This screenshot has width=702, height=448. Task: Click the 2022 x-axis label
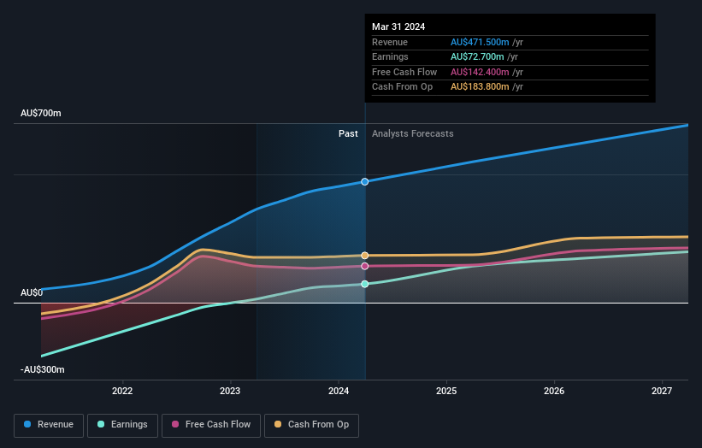(122, 391)
